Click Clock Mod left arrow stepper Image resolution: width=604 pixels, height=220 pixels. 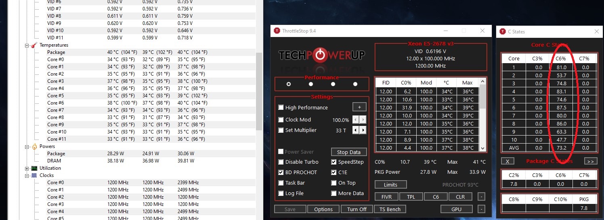click(x=356, y=119)
